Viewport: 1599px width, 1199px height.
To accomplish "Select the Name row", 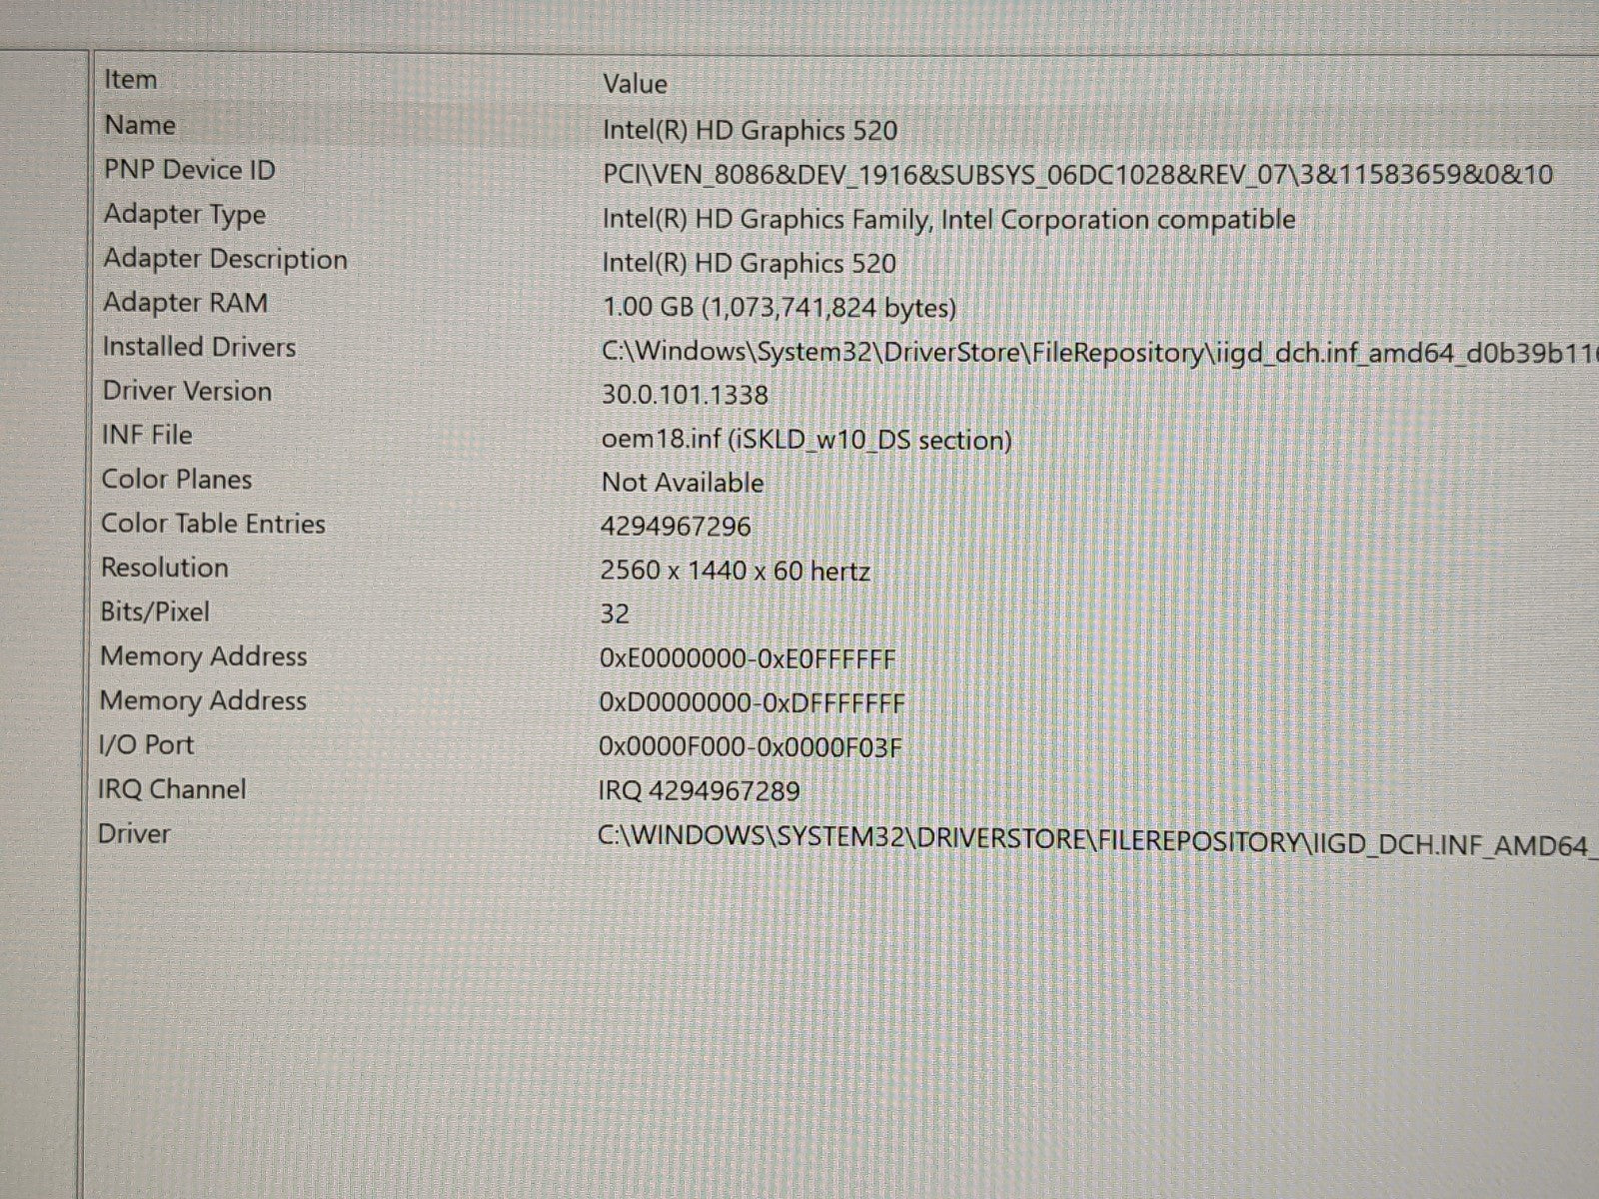I will (140, 125).
